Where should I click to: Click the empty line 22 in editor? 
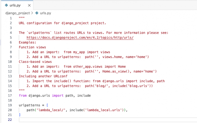pos(108,120)
